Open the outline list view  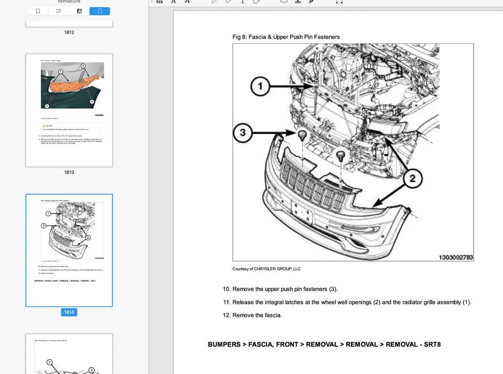click(59, 10)
